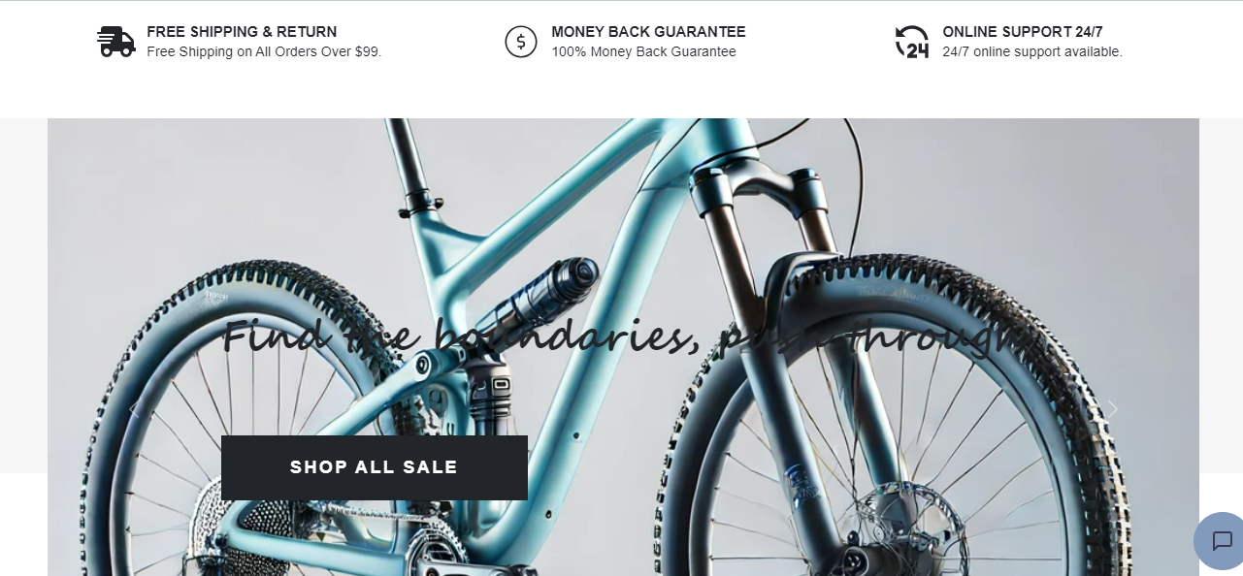The image size is (1243, 576).
Task: Click the delivery truck shipping icon
Action: pyautogui.click(x=116, y=42)
